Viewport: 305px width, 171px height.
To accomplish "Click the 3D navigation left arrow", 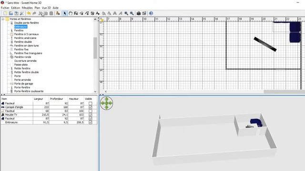I will (102, 103).
